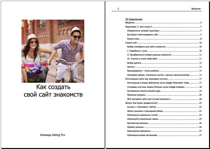Click the 'Оглавление' heading
Image resolution: width=210 pixels, height=149 pixels.
134,19
